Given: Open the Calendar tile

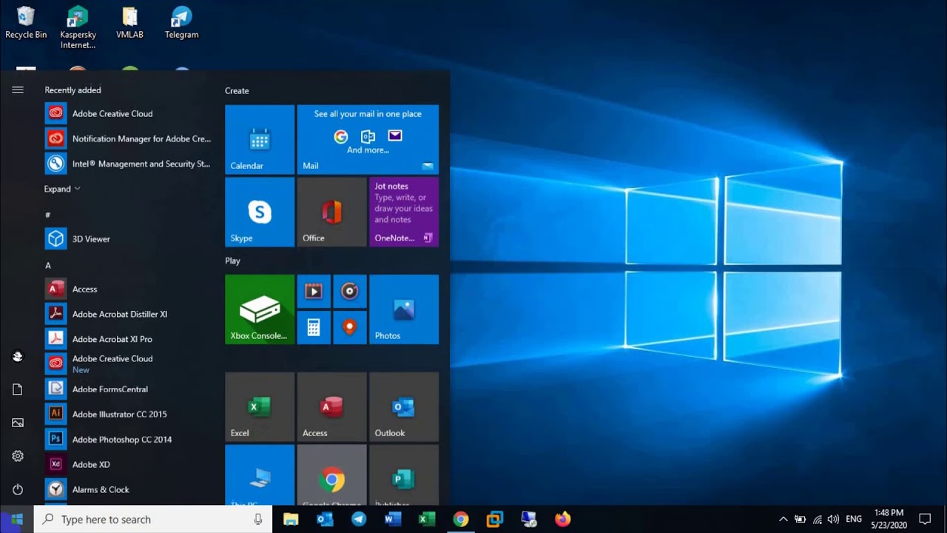Looking at the screenshot, I should tap(260, 139).
